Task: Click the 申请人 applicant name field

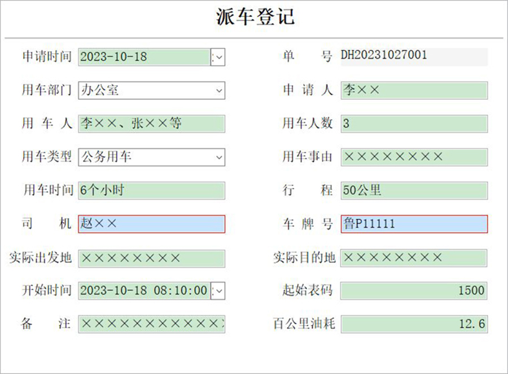Action: coord(415,90)
